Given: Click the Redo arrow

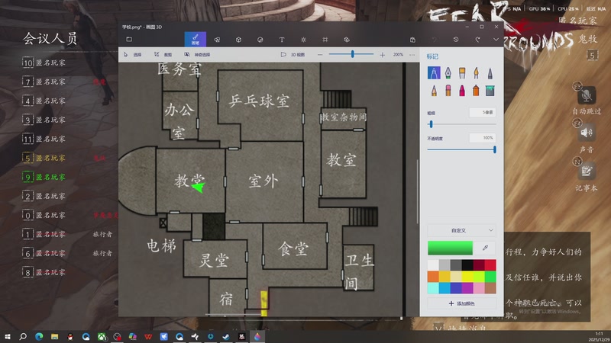Looking at the screenshot, I should (477, 40).
